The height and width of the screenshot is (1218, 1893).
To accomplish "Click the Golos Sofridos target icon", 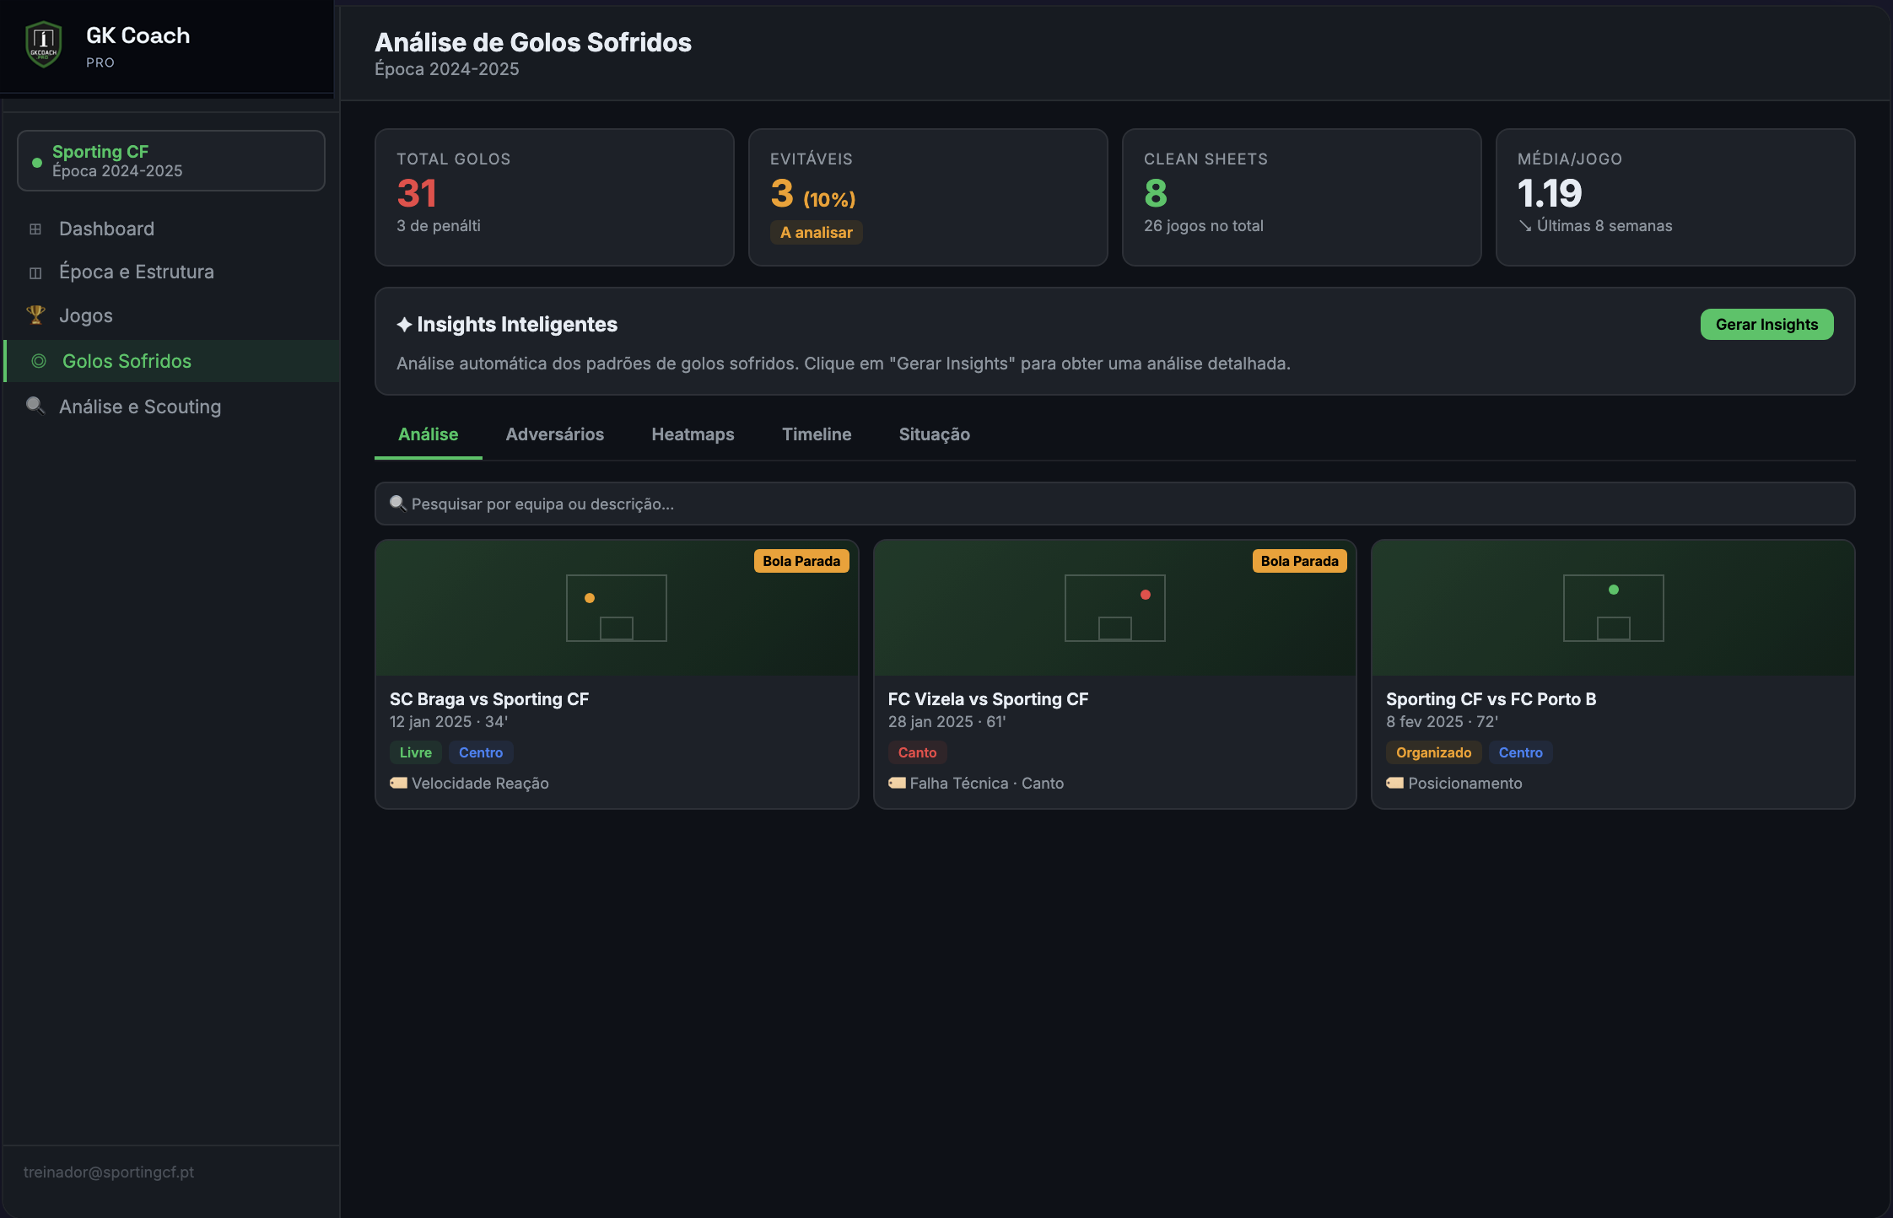I will coord(39,361).
